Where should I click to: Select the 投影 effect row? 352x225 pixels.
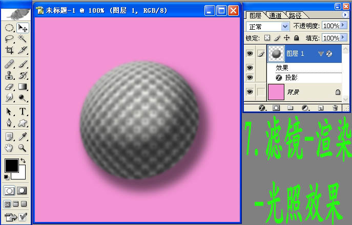point(305,78)
